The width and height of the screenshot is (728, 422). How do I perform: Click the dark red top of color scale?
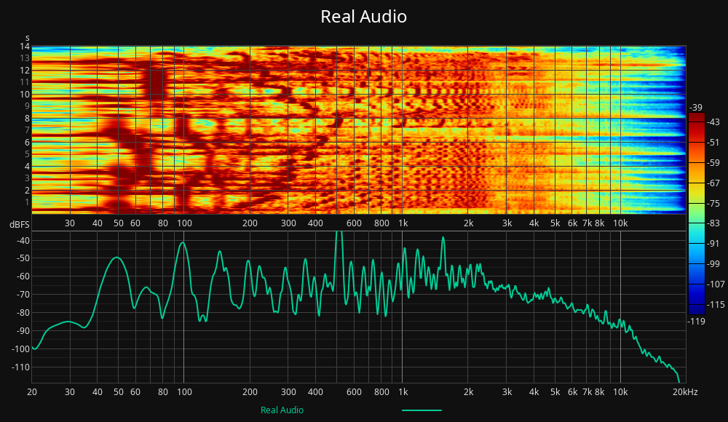coord(697,116)
